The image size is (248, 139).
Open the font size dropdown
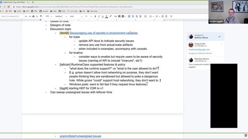(x=88, y=16)
